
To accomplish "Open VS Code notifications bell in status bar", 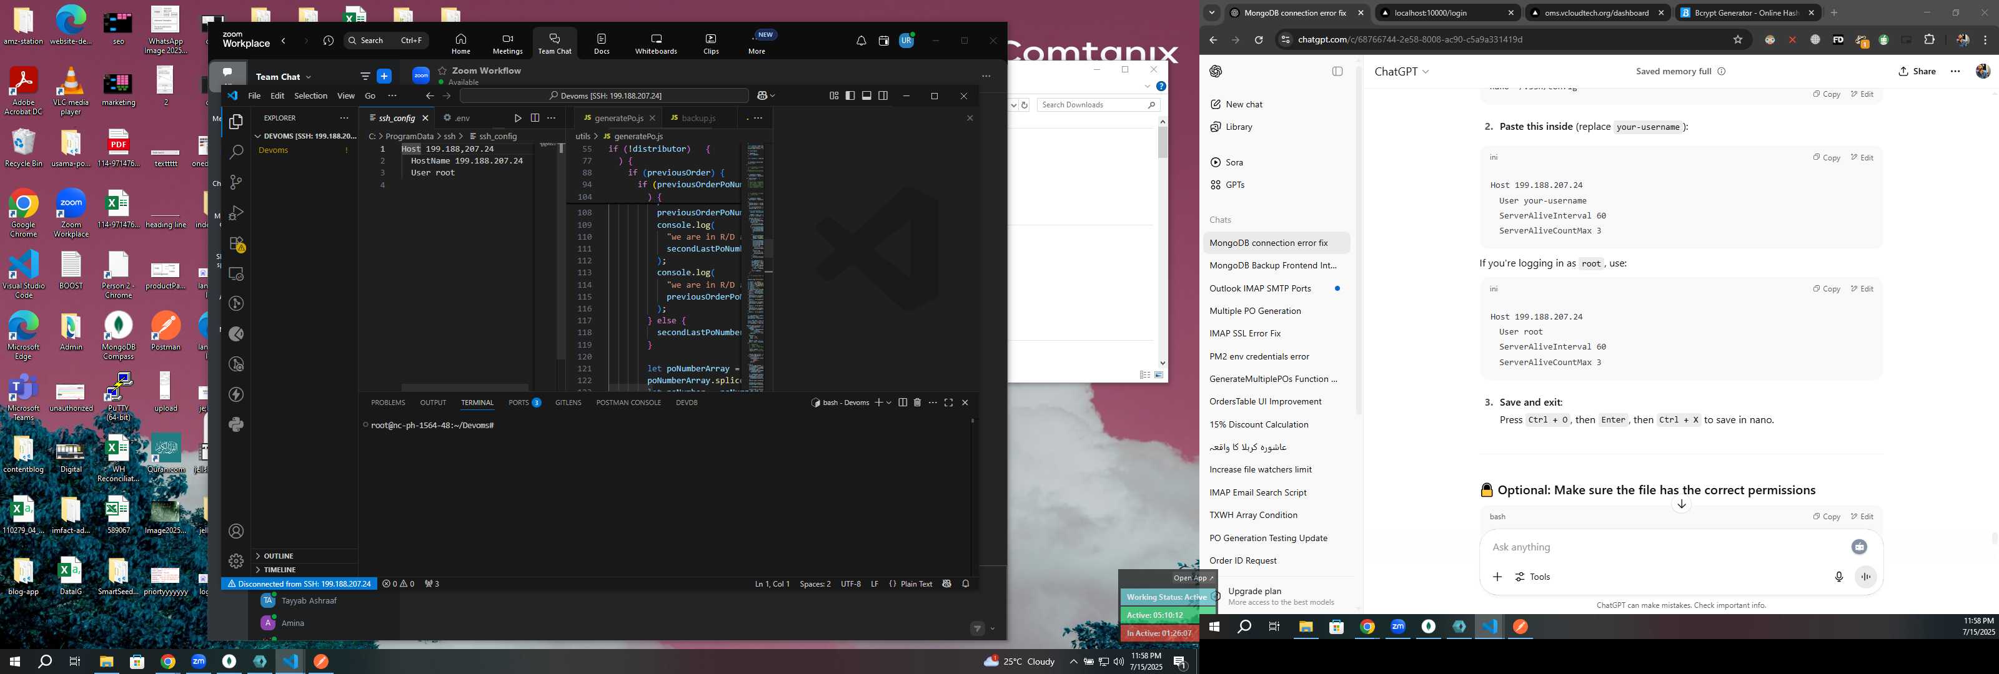I will click(966, 584).
